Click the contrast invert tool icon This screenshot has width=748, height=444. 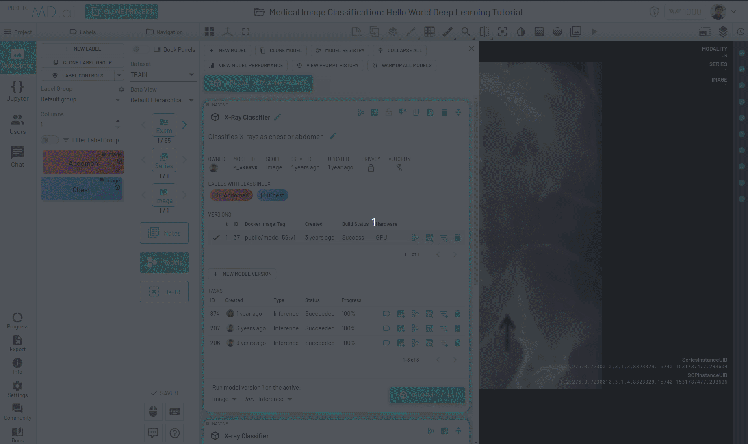520,32
